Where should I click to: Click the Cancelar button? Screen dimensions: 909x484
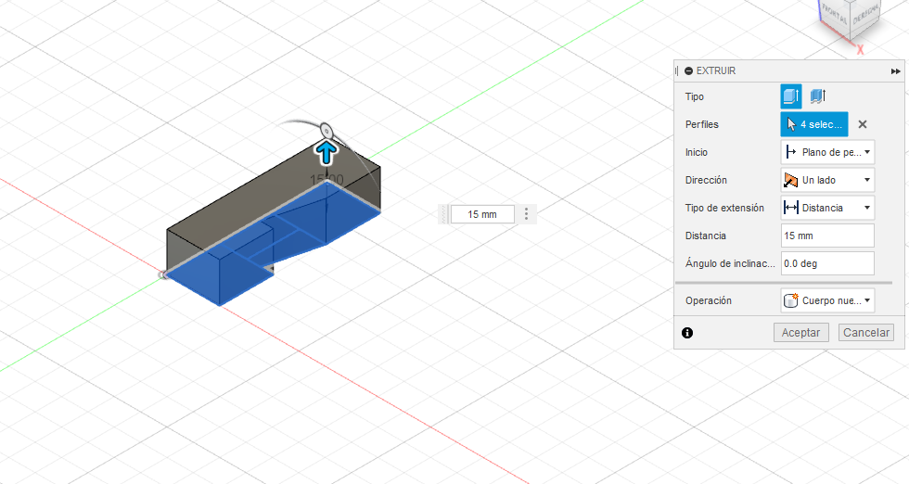866,332
